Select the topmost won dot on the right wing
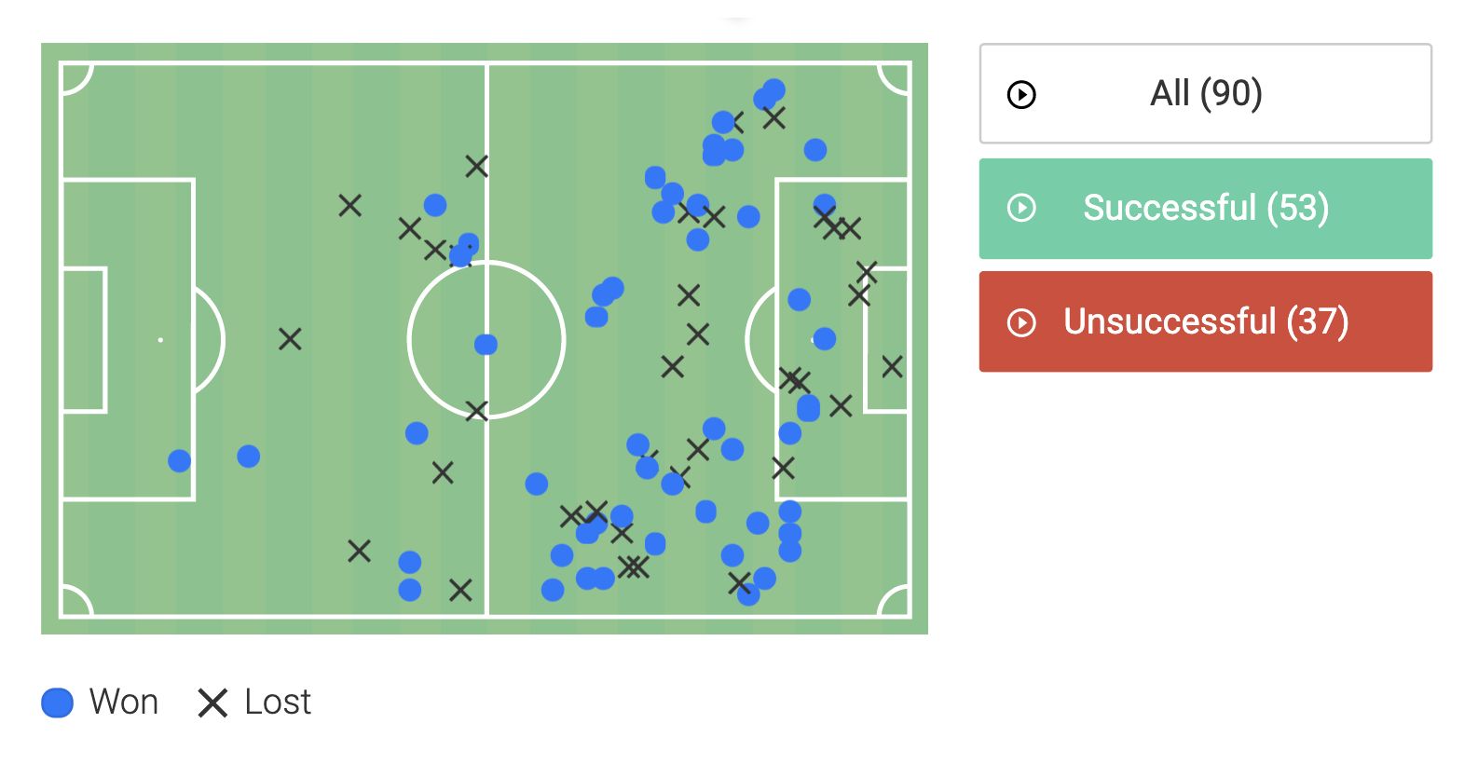 773,90
